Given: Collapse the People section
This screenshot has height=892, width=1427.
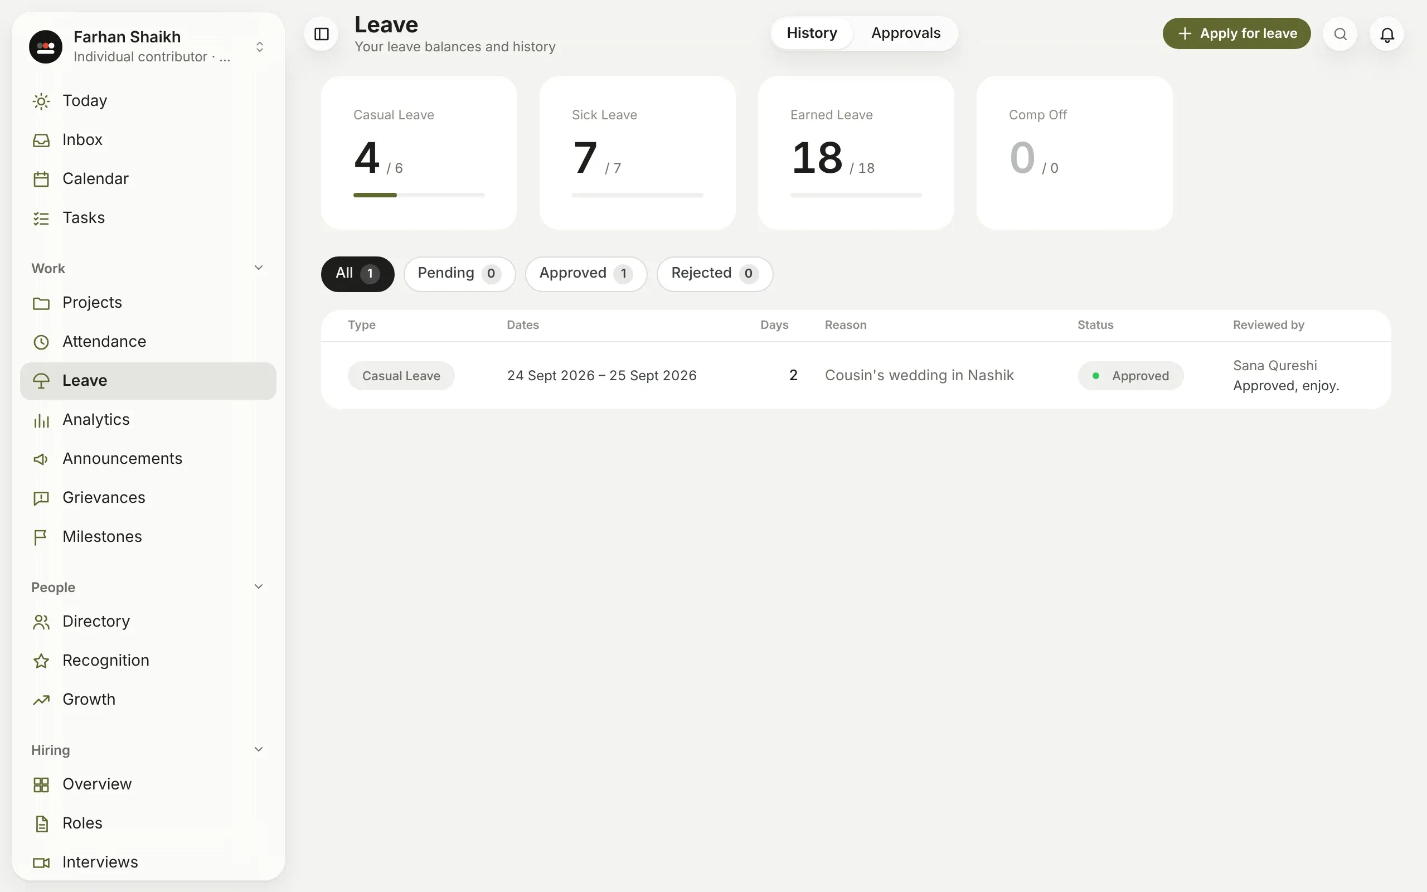Looking at the screenshot, I should tap(258, 586).
